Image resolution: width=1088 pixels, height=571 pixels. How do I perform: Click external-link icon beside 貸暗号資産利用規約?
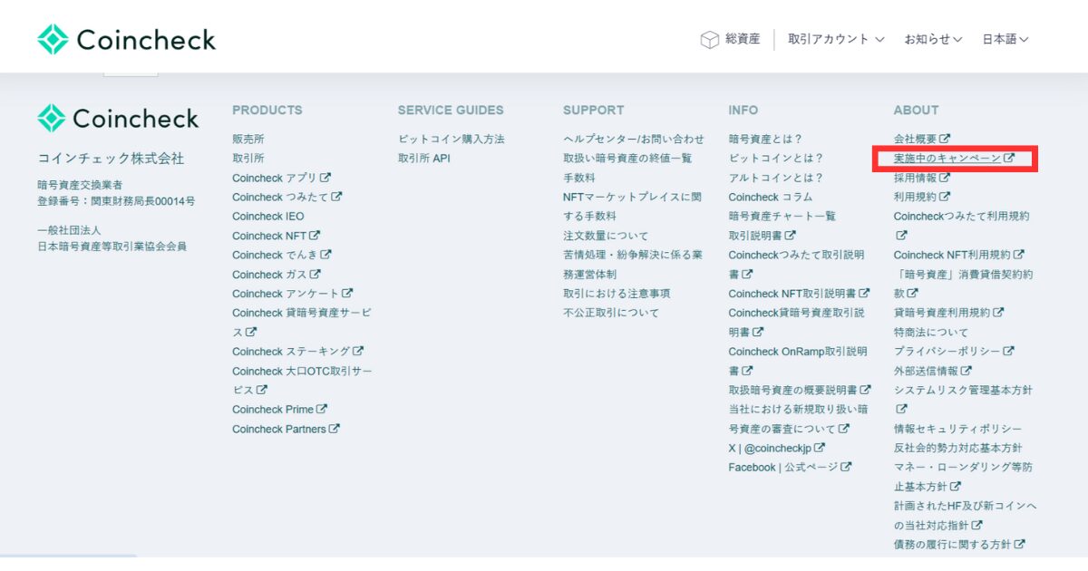(999, 313)
